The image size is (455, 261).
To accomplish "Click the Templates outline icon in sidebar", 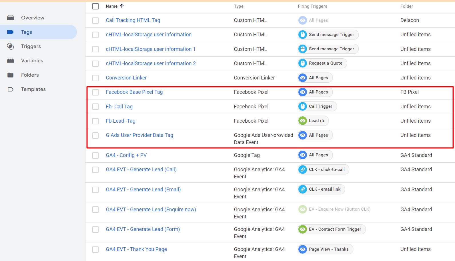I will point(11,89).
